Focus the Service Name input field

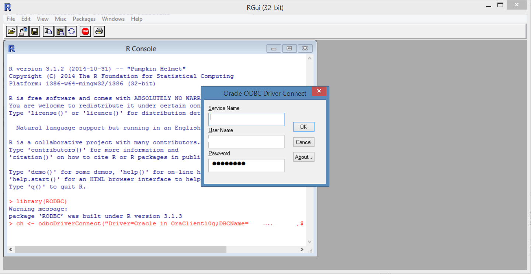(x=246, y=119)
